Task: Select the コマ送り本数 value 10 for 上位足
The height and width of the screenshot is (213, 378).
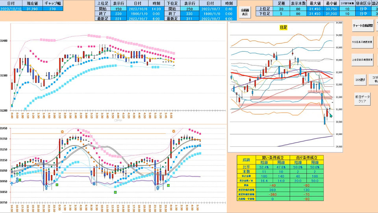Action: 347,9
